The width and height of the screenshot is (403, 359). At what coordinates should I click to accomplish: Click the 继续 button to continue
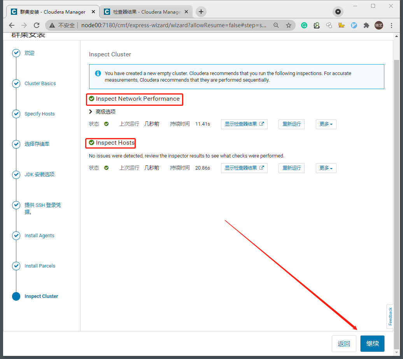(x=372, y=343)
